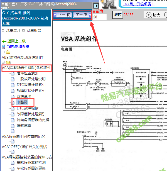
Task: Click the VSA 系统组件 page heading
Action: (79, 39)
